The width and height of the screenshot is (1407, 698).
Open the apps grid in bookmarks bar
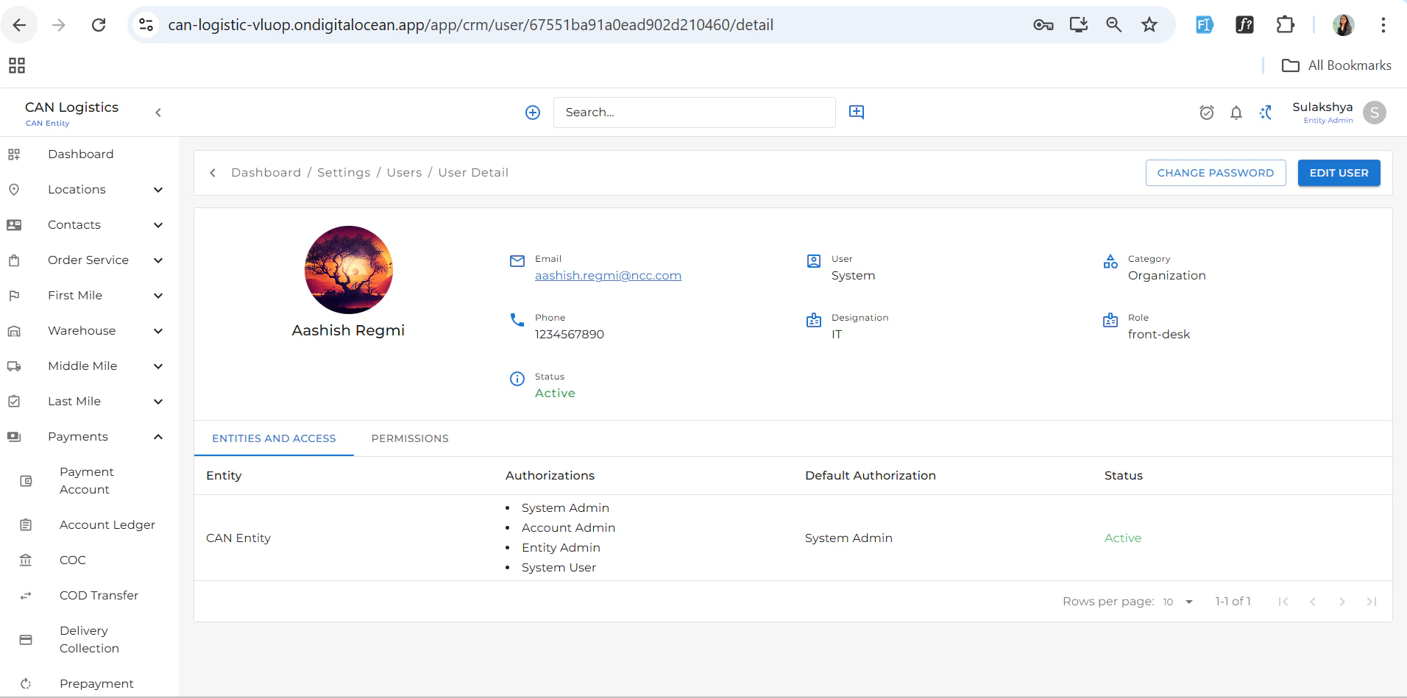(x=17, y=65)
